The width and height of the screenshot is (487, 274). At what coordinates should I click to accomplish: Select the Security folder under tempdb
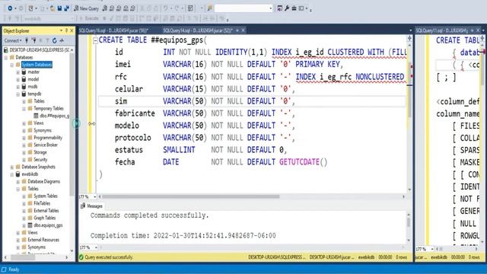(x=40, y=160)
